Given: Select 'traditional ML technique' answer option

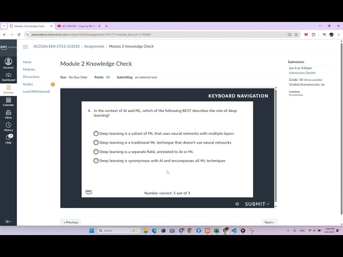Looking at the screenshot, I should click(x=96, y=142).
